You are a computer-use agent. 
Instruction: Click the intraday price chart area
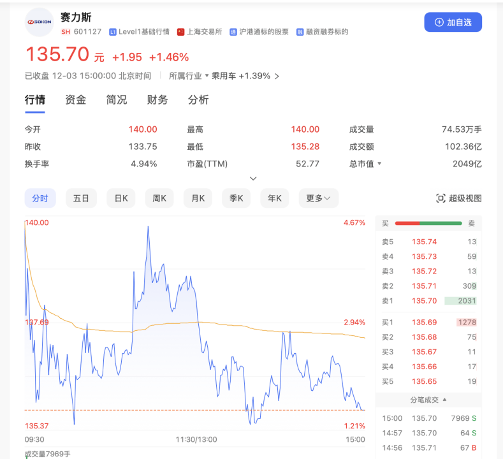(x=194, y=324)
